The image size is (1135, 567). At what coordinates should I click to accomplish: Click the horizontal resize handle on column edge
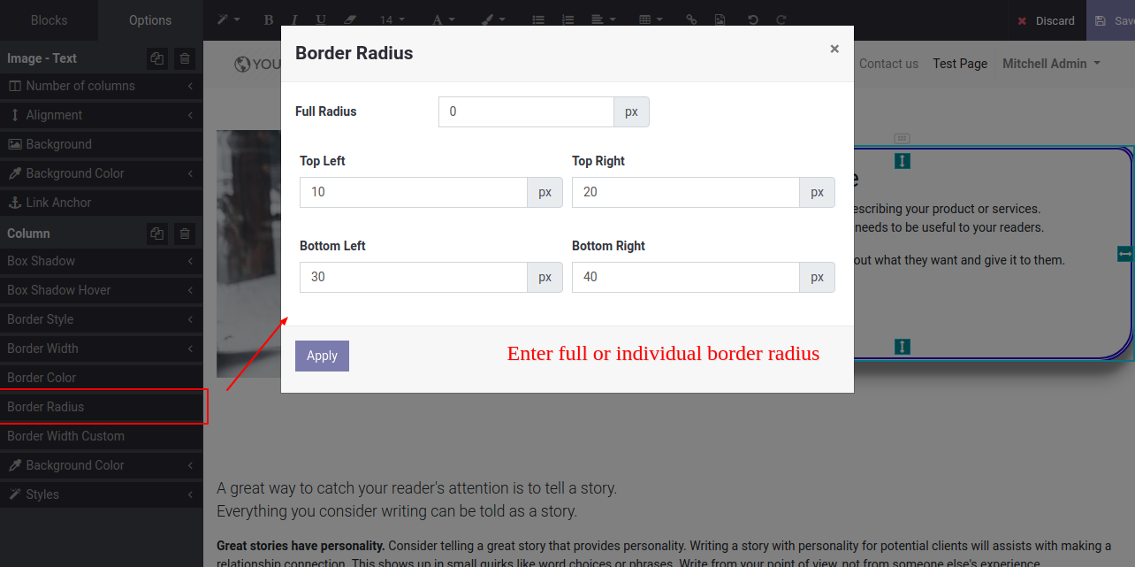(1125, 254)
